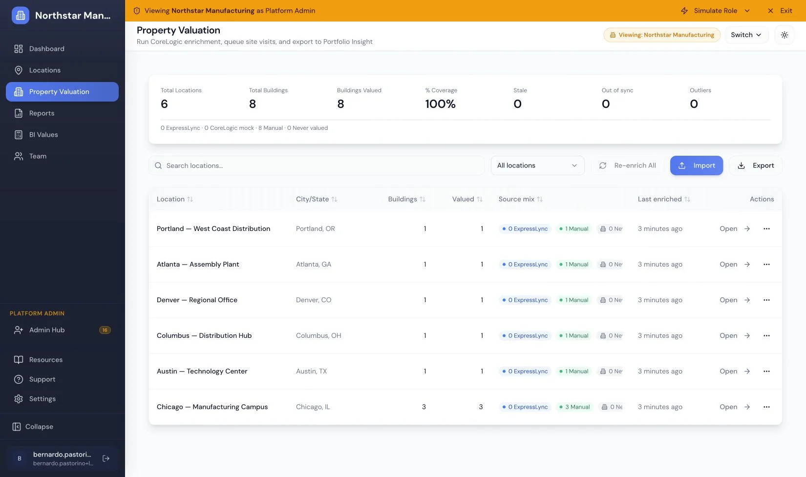Toggle the light/dark theme sun icon
Screen dimensions: 806x477
coord(785,35)
